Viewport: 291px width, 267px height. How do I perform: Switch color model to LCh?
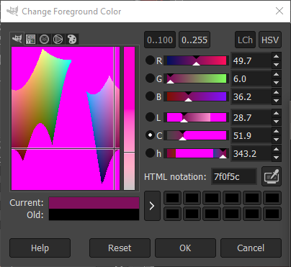pyautogui.click(x=245, y=40)
